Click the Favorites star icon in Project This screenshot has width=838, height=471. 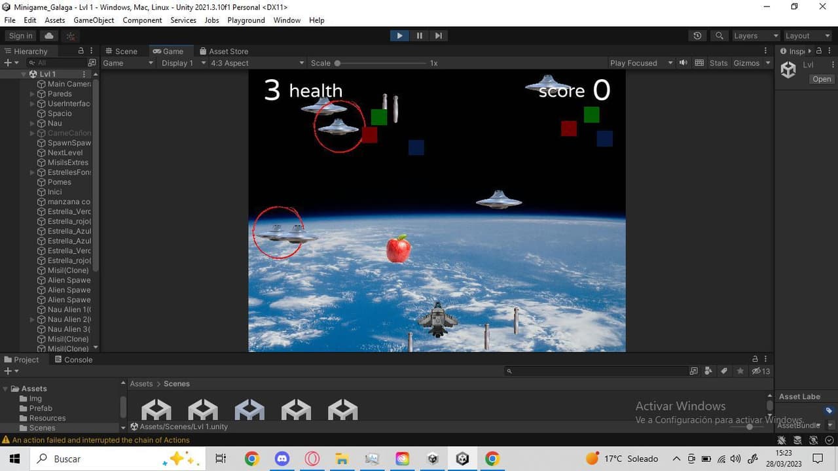(x=740, y=371)
